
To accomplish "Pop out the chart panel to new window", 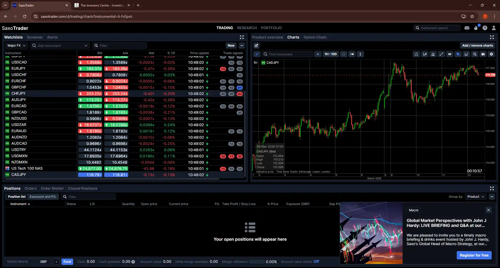I will point(256,46).
